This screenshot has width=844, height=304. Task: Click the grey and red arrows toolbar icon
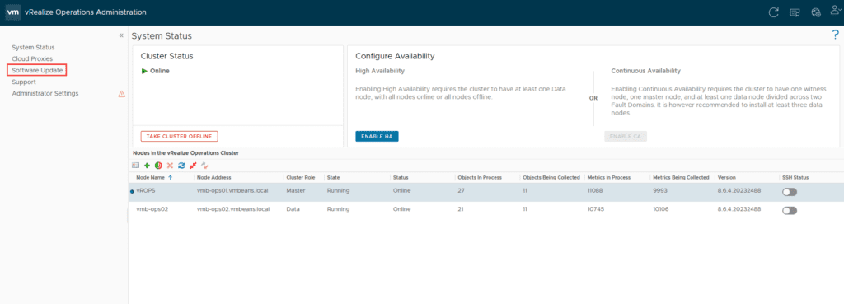[x=204, y=166]
